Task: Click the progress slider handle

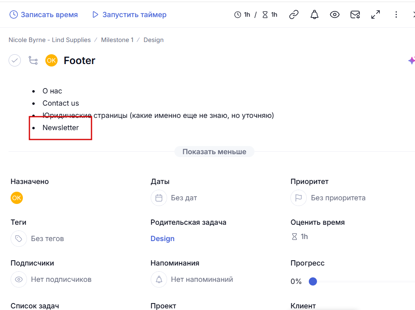Action: pyautogui.click(x=313, y=281)
